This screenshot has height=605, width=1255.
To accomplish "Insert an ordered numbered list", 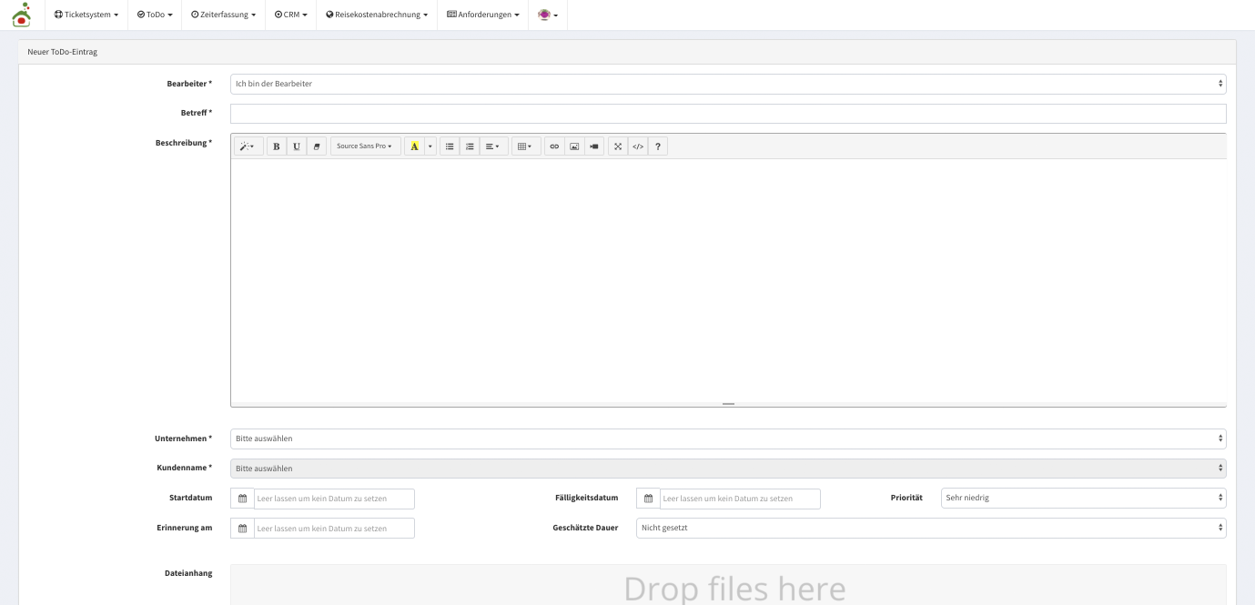I will 470,146.
